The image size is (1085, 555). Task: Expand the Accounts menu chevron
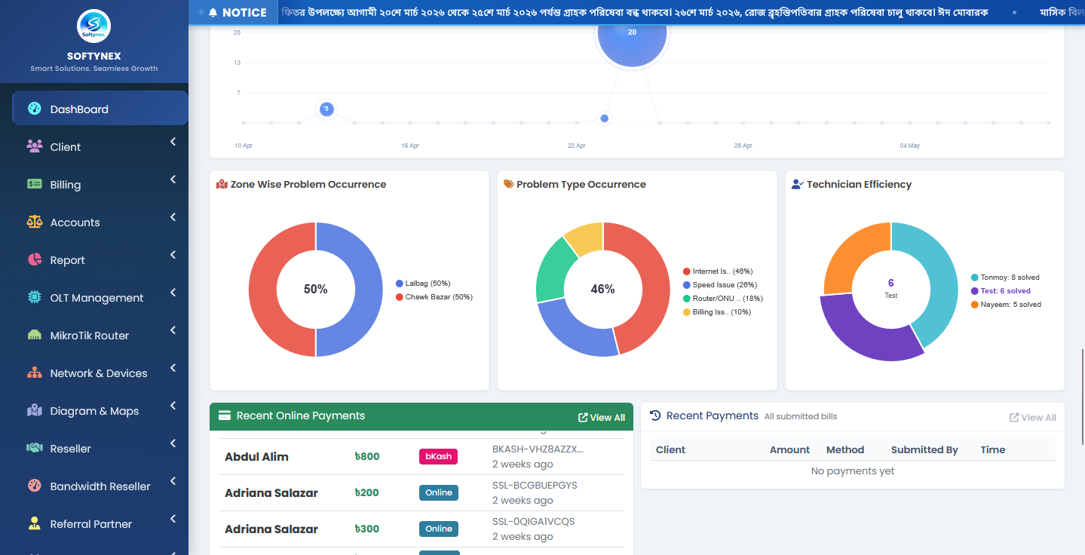click(x=173, y=217)
